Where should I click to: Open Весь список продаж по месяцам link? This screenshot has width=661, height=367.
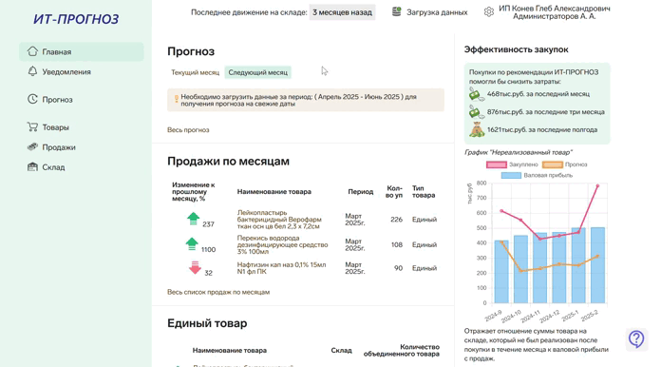(218, 292)
